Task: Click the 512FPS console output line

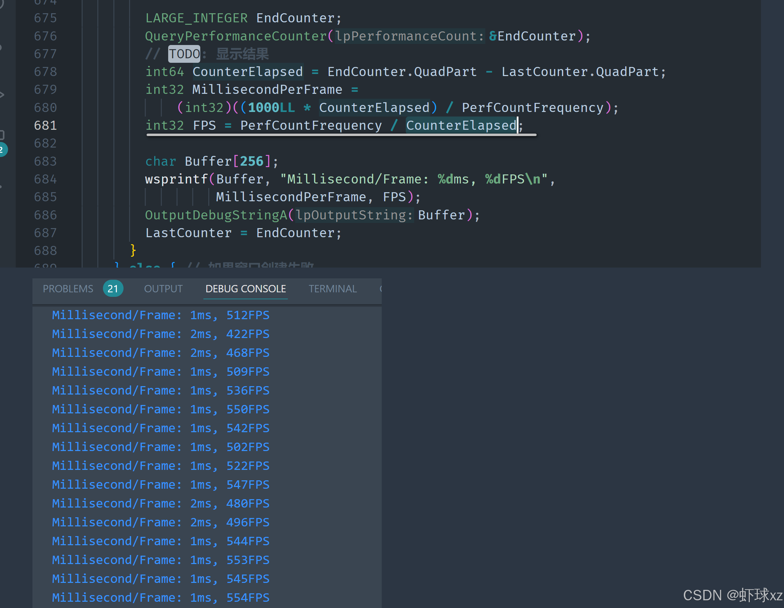Action: pyautogui.click(x=161, y=315)
